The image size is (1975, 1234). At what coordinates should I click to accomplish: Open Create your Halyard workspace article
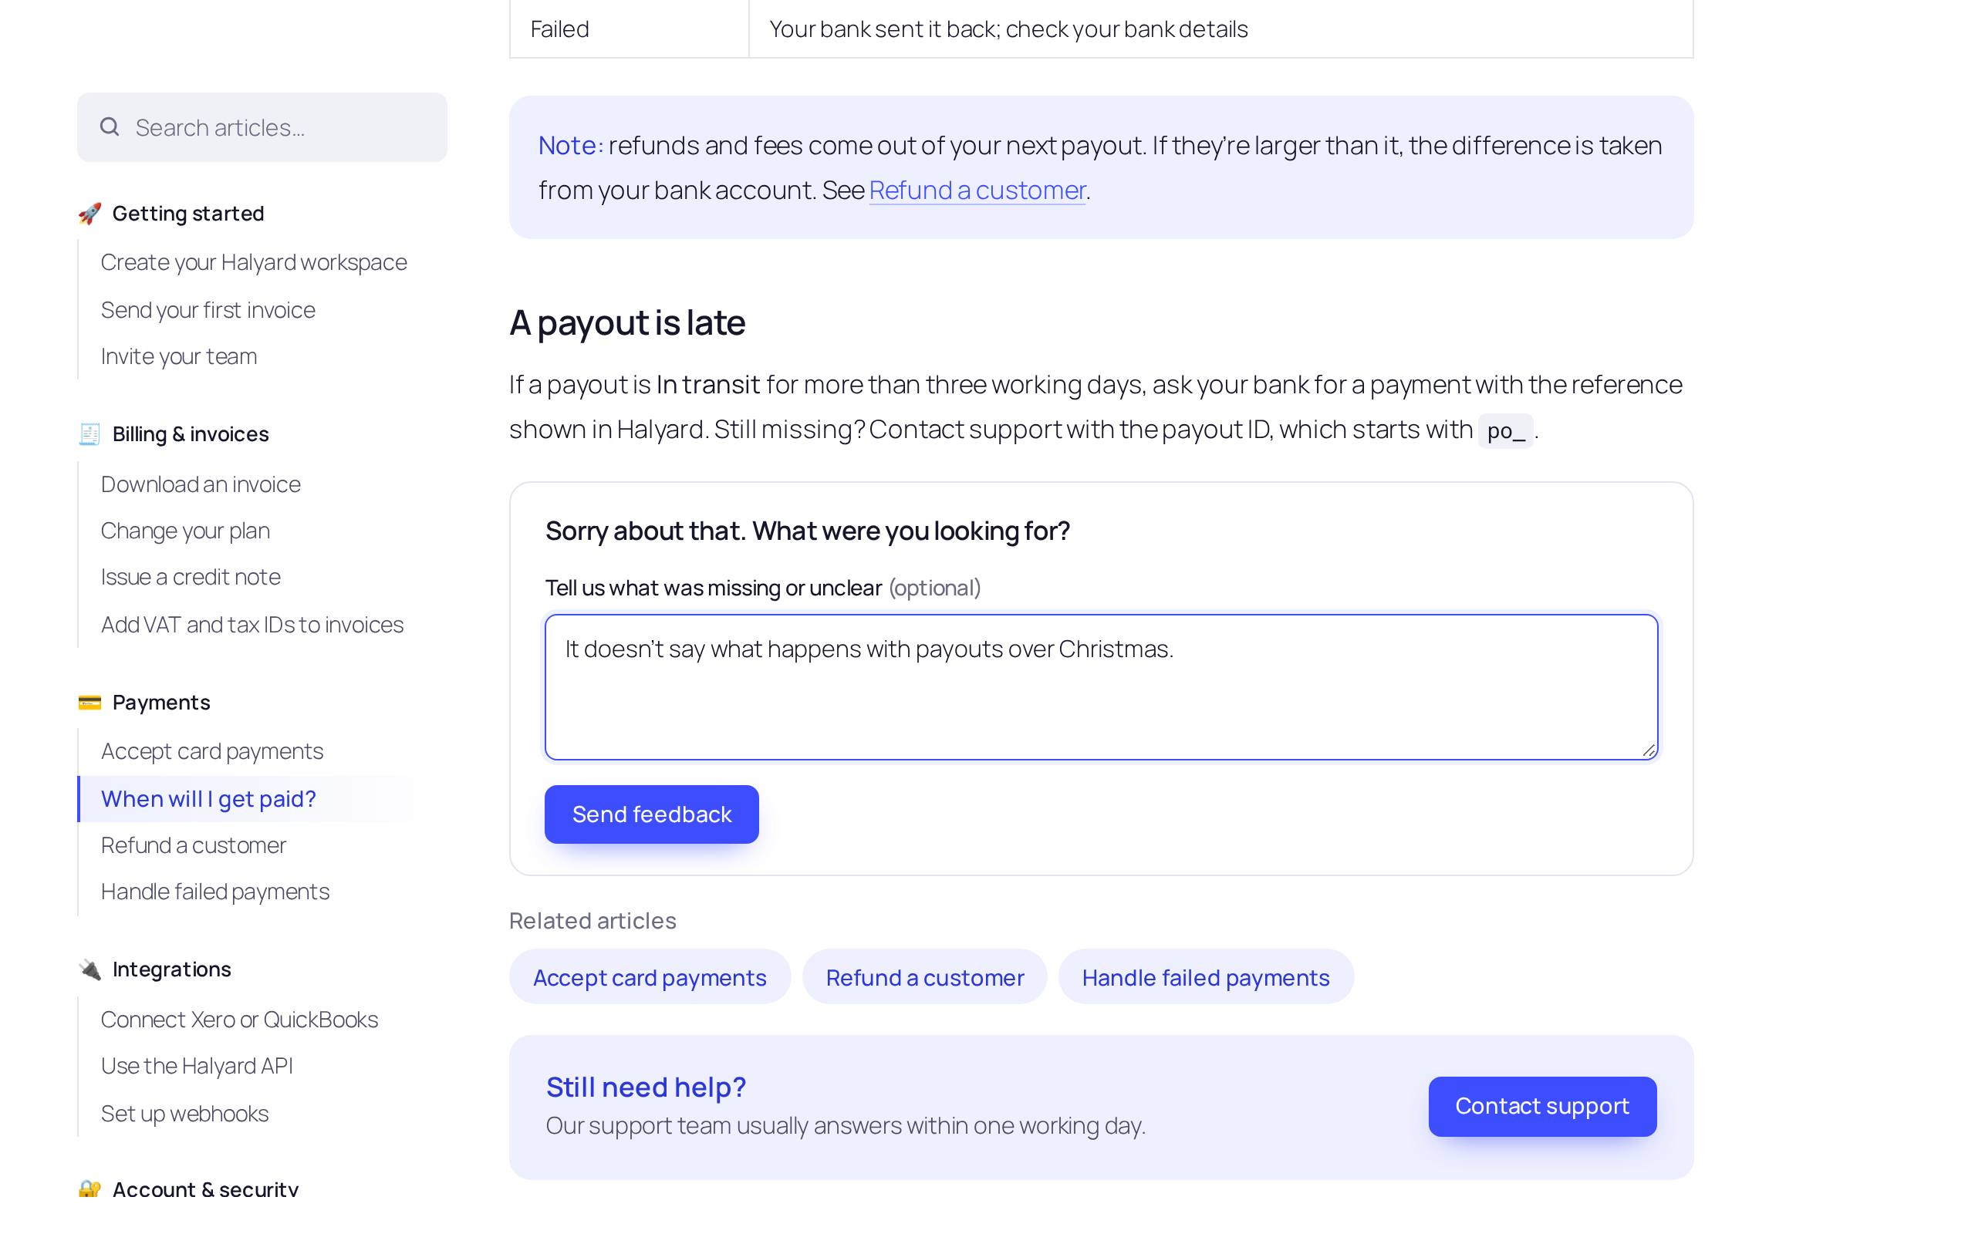[x=254, y=262]
